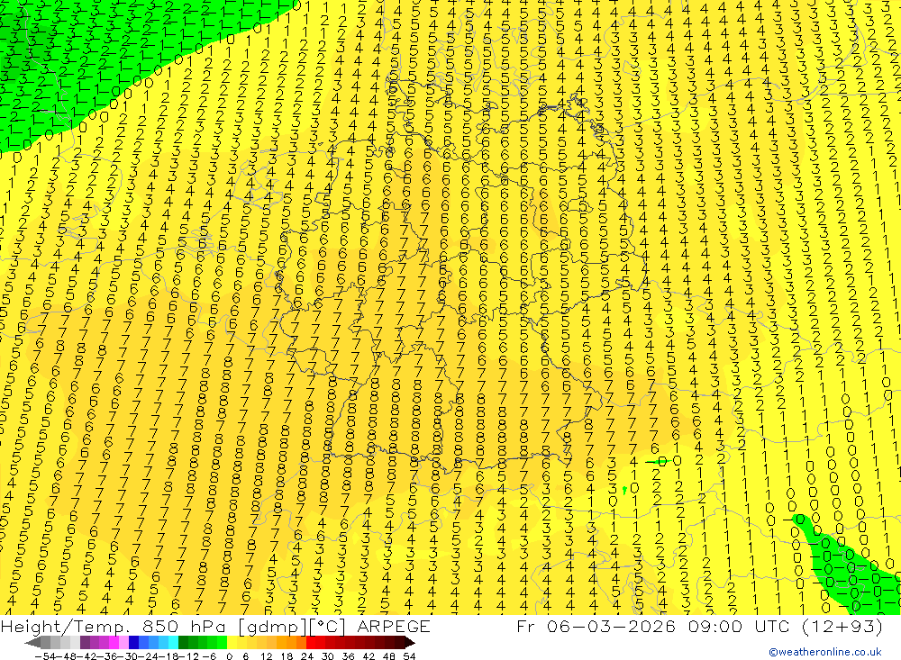Select the bright yellow 0°C legend swatch

pos(232,642)
